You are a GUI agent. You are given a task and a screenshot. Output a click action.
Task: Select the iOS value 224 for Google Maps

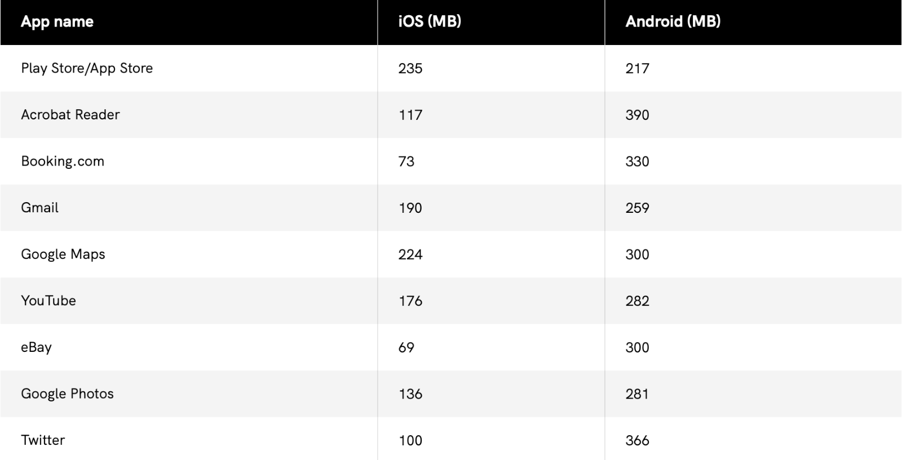410,254
